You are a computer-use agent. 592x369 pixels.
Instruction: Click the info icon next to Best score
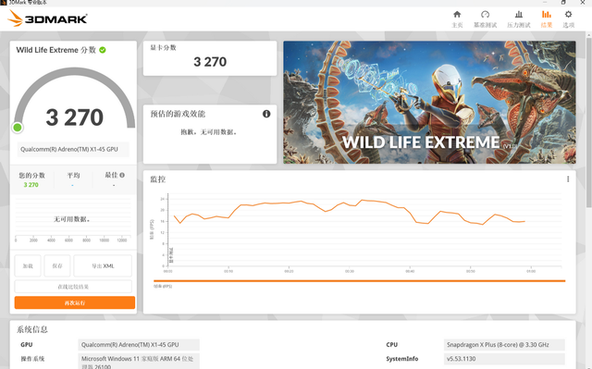(x=122, y=175)
